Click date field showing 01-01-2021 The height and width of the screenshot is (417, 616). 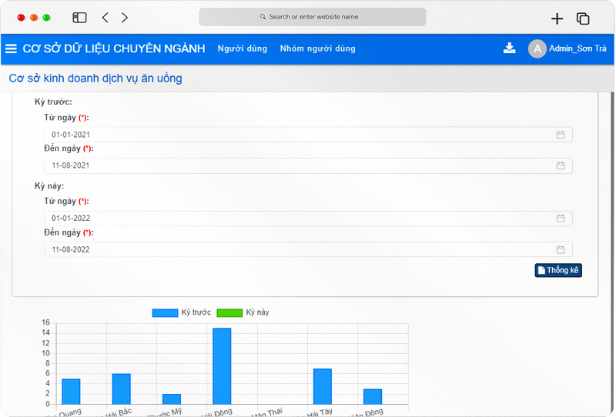click(308, 135)
